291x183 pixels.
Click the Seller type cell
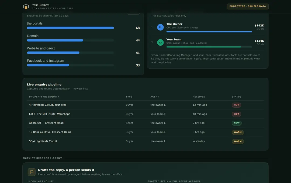pyautogui.click(x=129, y=123)
